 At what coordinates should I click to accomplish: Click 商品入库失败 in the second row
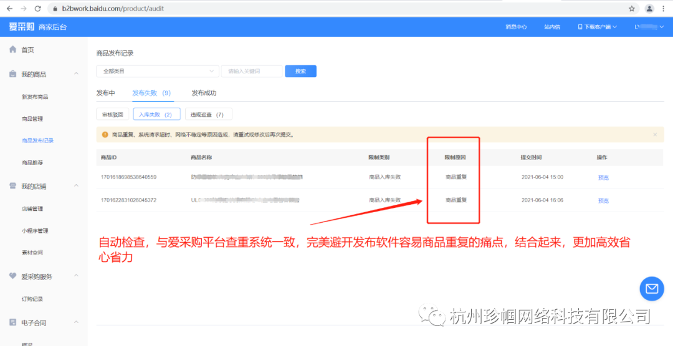[x=385, y=200]
